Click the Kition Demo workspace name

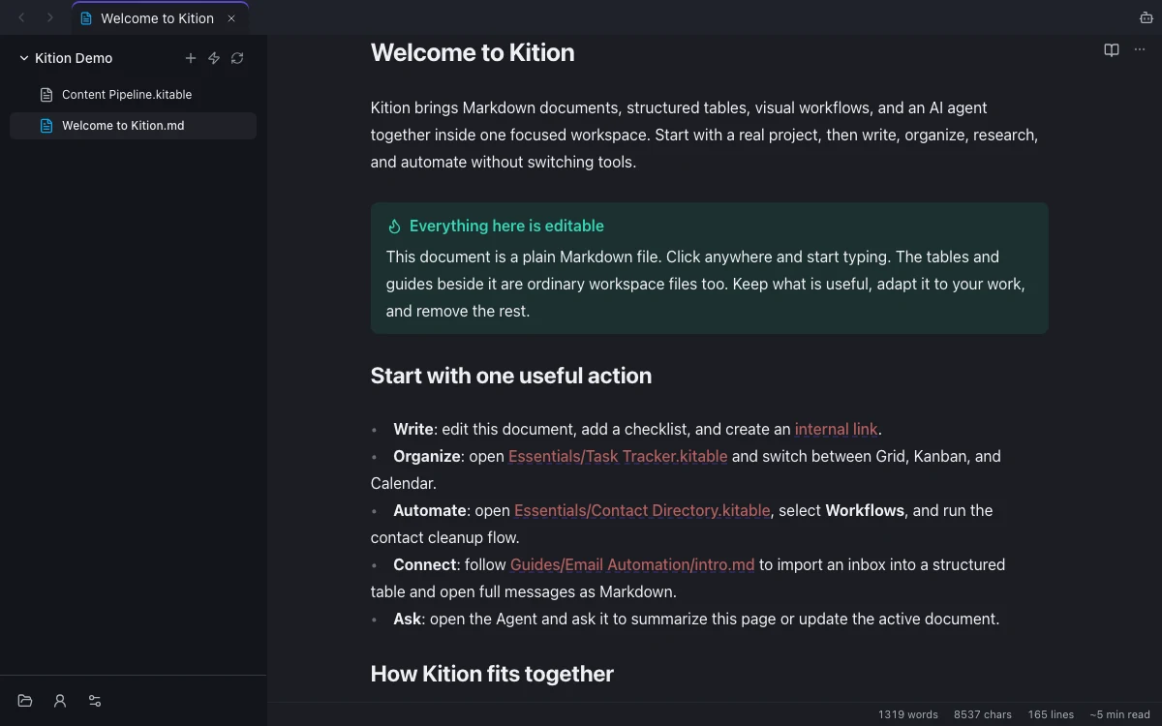click(74, 58)
